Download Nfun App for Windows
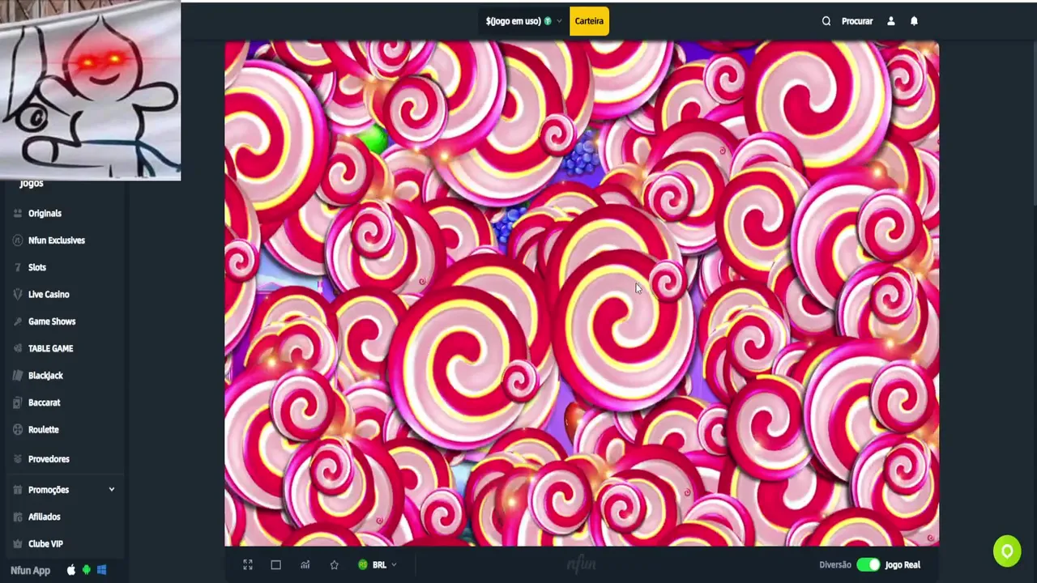 (x=101, y=570)
